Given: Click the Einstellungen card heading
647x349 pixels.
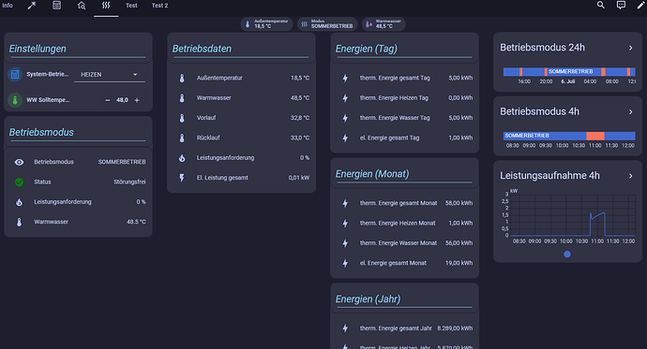Looking at the screenshot, I should tap(38, 49).
